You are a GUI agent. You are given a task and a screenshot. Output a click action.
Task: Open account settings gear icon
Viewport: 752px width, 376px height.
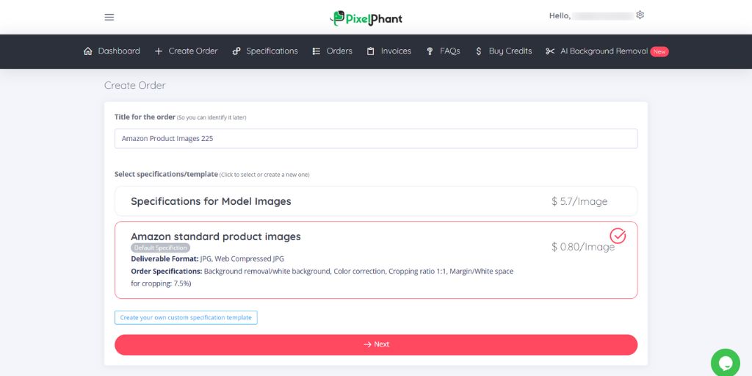coord(640,15)
